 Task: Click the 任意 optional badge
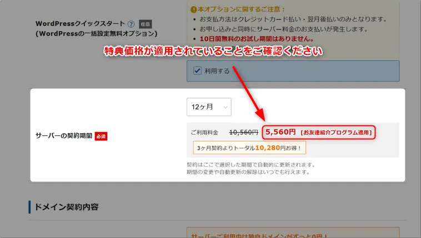pos(145,24)
